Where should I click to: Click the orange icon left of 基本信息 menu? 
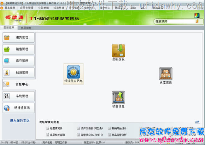(x=2, y=8)
